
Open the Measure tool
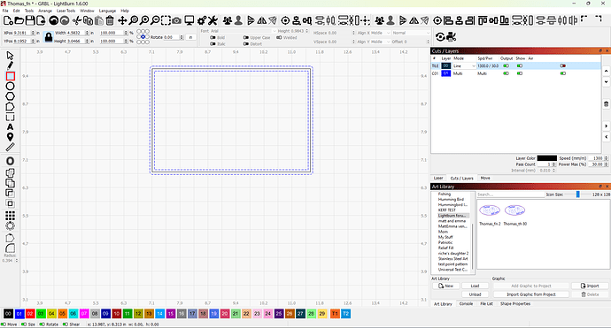point(10,147)
